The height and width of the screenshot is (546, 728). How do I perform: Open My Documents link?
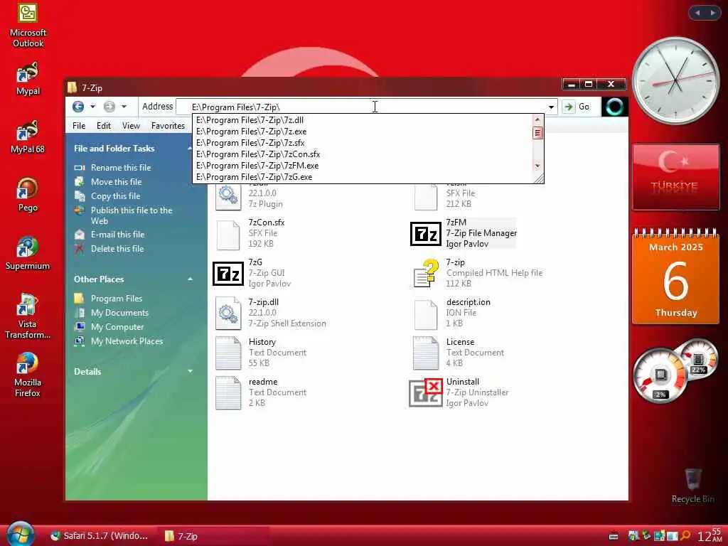[119, 313]
